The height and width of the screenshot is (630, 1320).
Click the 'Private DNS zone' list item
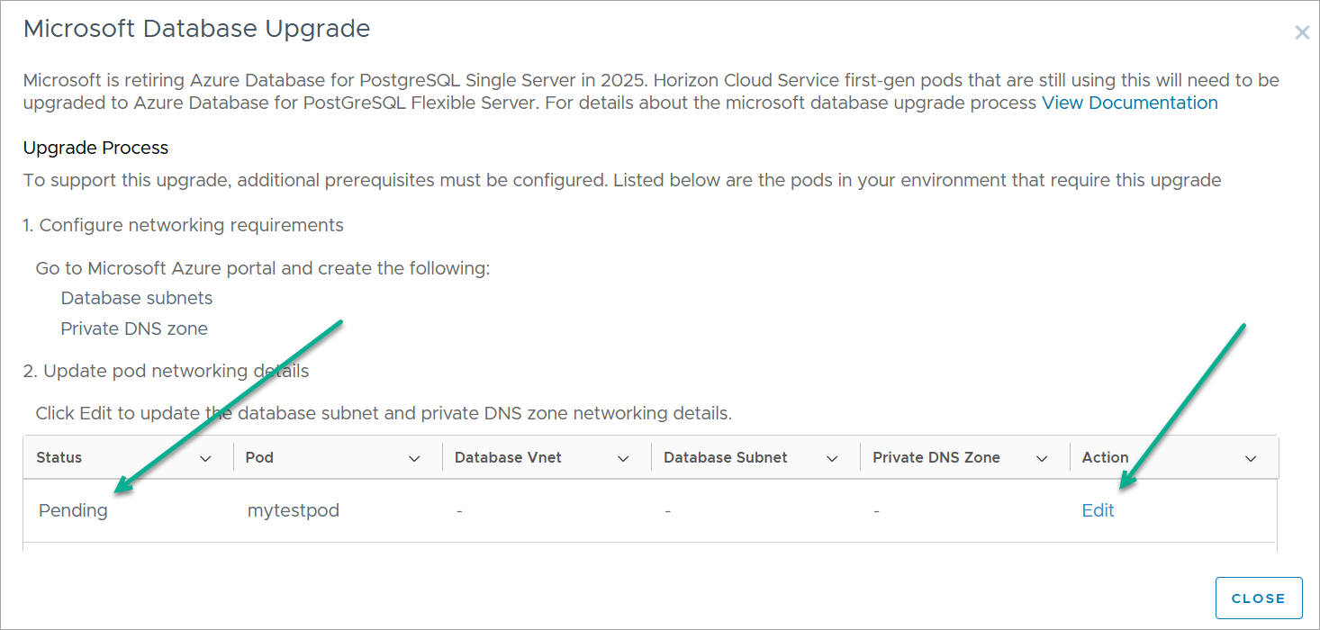point(134,328)
